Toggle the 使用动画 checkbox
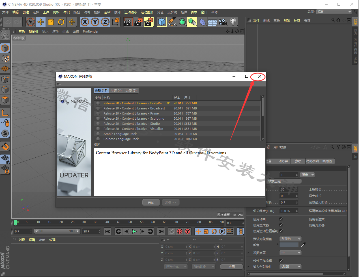 281,219
